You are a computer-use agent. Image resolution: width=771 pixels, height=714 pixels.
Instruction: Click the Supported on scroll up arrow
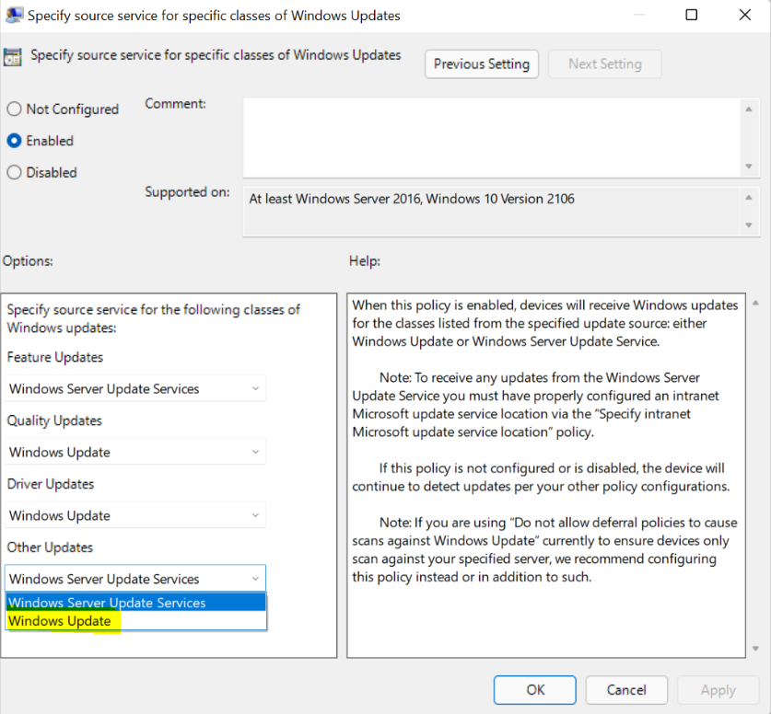(x=749, y=198)
